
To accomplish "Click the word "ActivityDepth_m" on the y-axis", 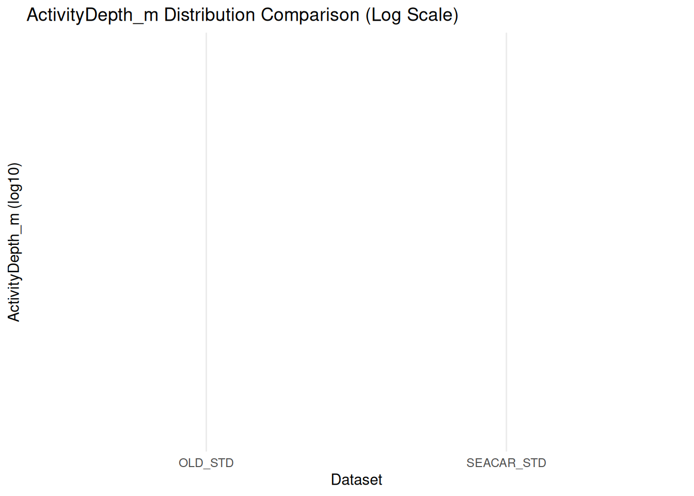I will pos(14,267).
